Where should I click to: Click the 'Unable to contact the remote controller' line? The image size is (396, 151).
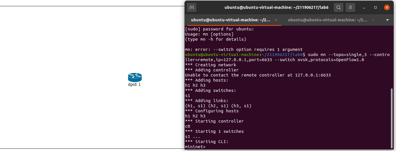tap(258, 75)
